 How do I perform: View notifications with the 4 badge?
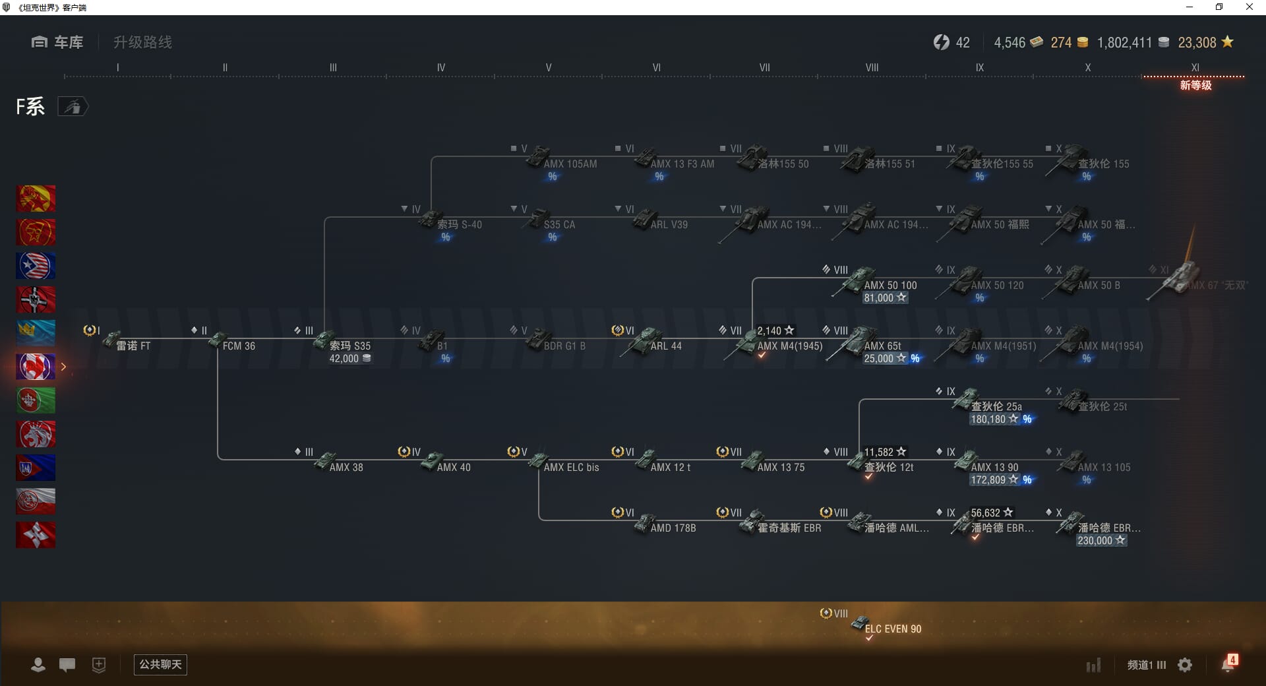pos(1228,664)
